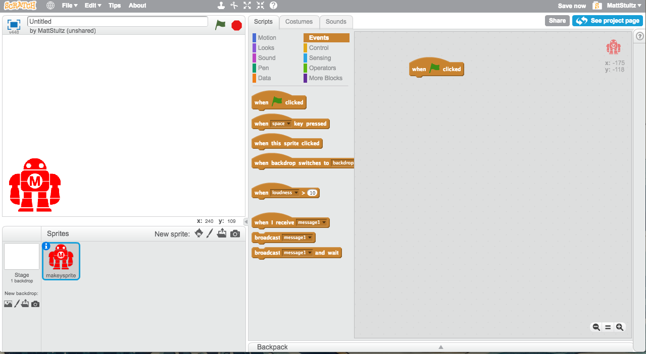
Task: Open the Edit menu
Action: tap(93, 6)
